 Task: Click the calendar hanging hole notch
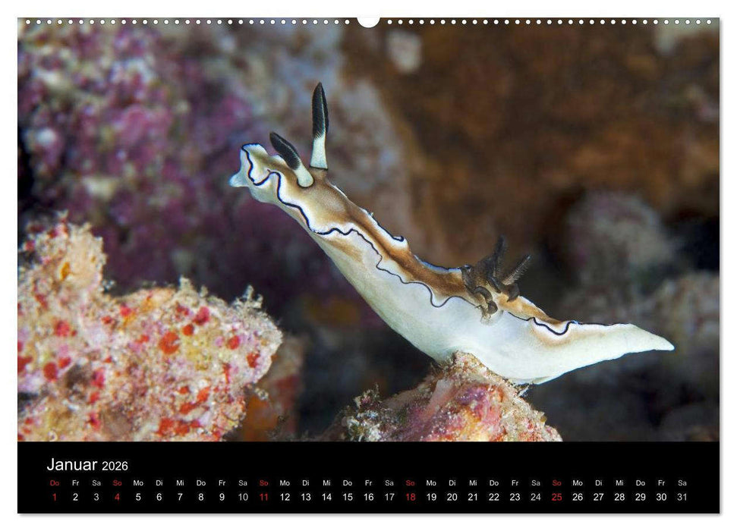point(368,21)
